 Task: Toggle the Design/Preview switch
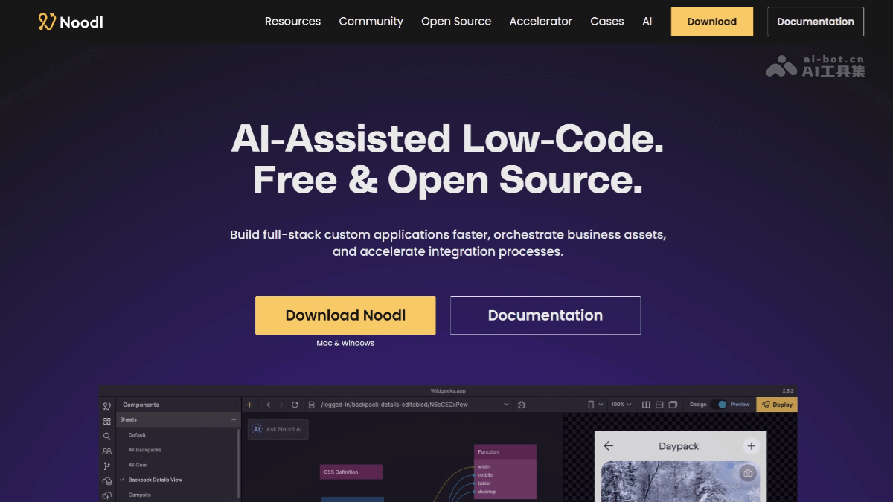click(719, 405)
